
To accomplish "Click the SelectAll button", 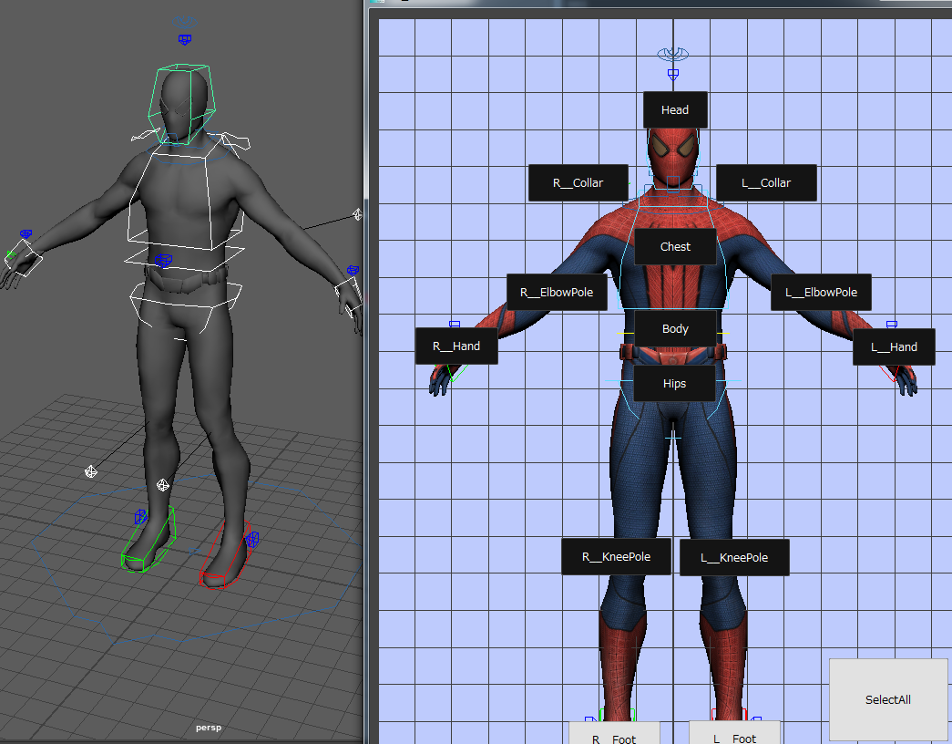I will 888,699.
